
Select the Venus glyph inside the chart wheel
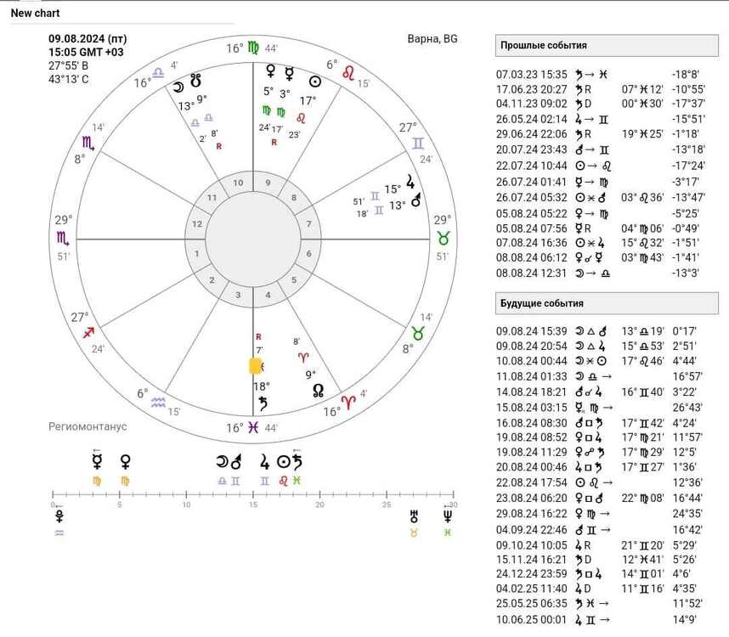click(x=270, y=71)
